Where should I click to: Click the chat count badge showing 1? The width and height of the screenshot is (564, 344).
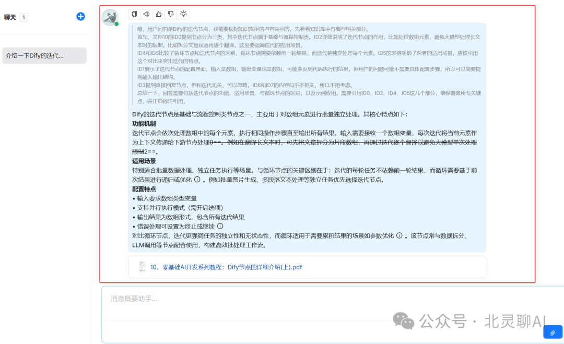pyautogui.click(x=23, y=17)
